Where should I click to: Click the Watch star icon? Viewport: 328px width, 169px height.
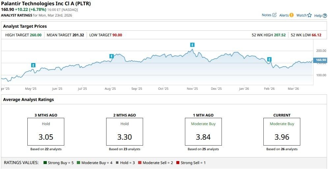coord(310,15)
